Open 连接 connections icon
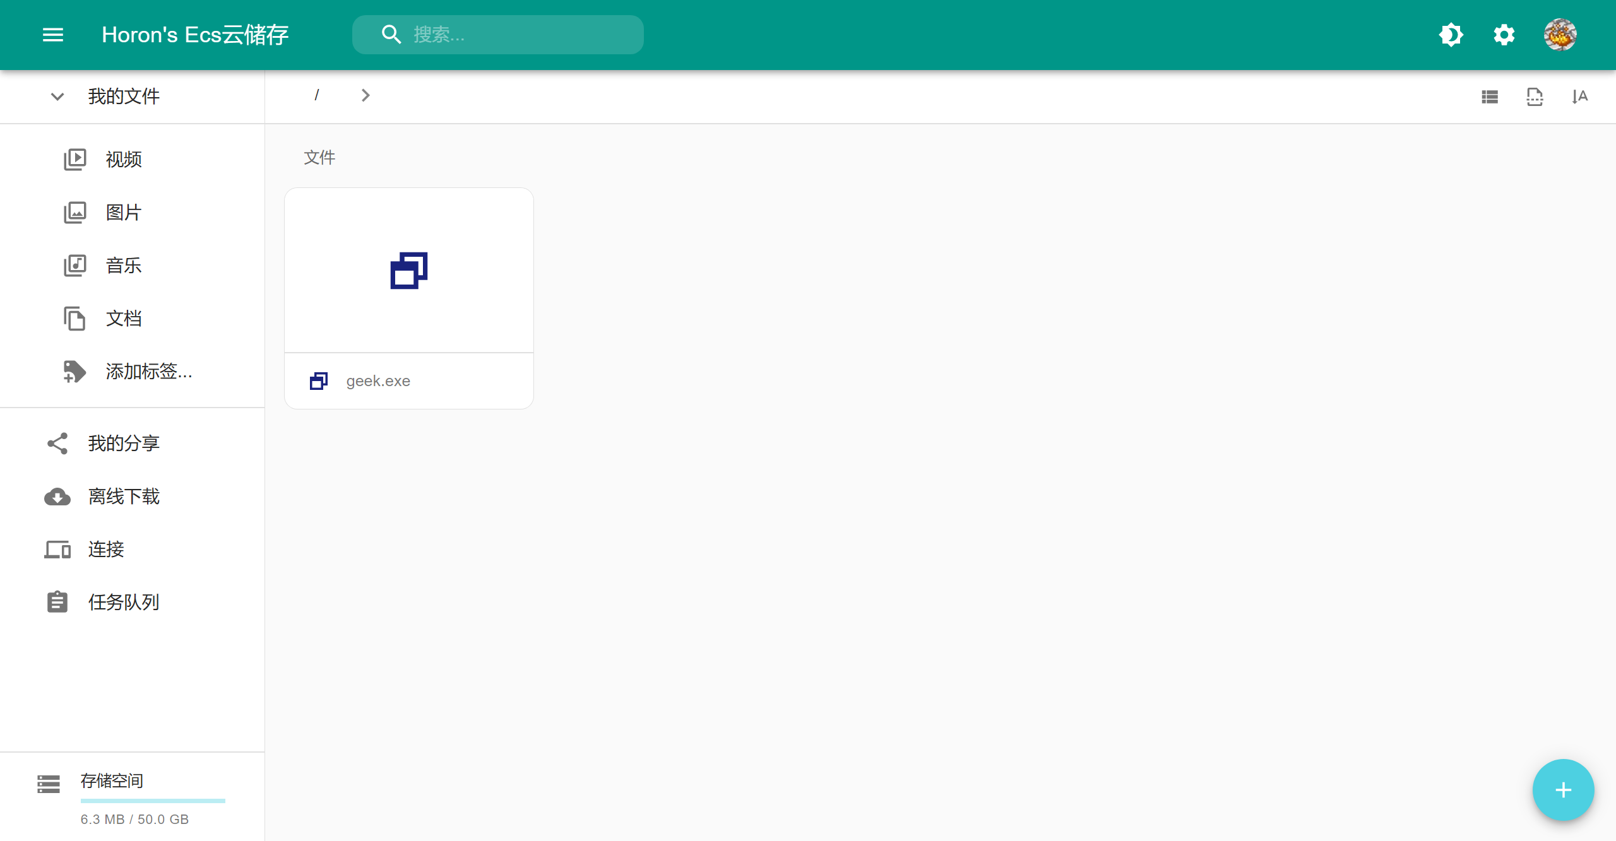Image resolution: width=1616 pixels, height=841 pixels. coord(57,550)
